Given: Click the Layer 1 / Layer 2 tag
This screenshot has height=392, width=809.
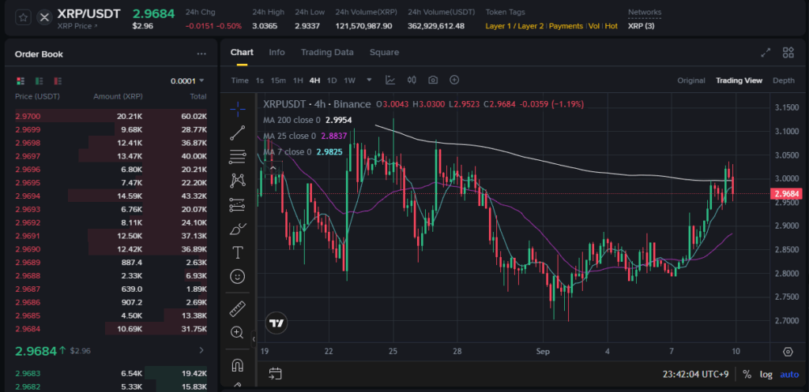Looking at the screenshot, I should tap(514, 26).
